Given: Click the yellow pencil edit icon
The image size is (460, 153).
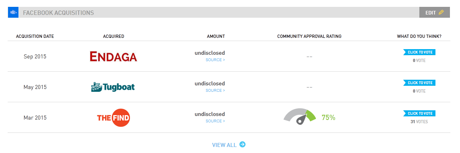Looking at the screenshot, I should pyautogui.click(x=441, y=12).
